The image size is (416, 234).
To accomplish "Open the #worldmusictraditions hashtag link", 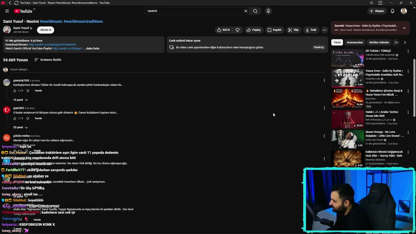I will (x=83, y=21).
